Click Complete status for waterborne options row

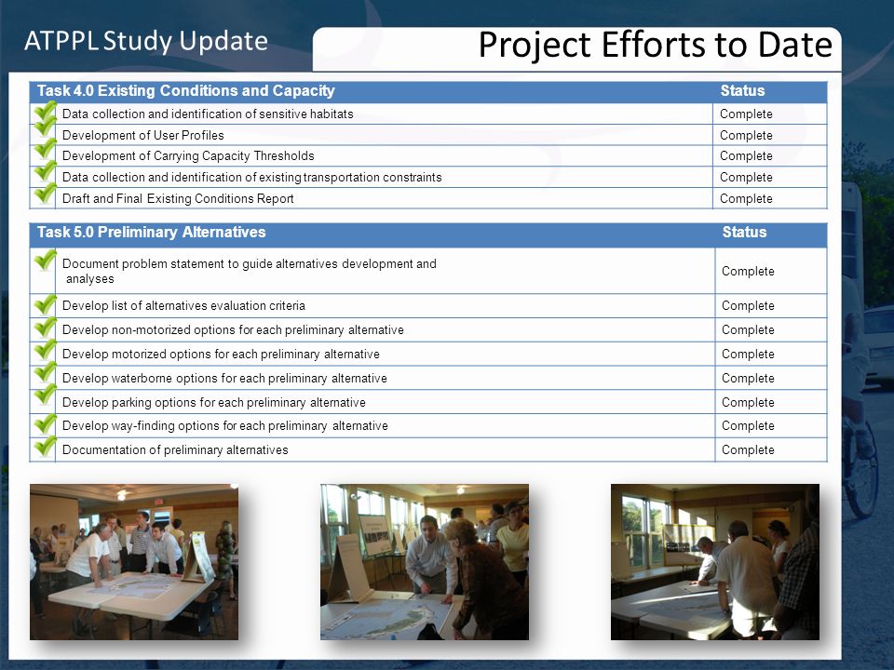pyautogui.click(x=748, y=379)
